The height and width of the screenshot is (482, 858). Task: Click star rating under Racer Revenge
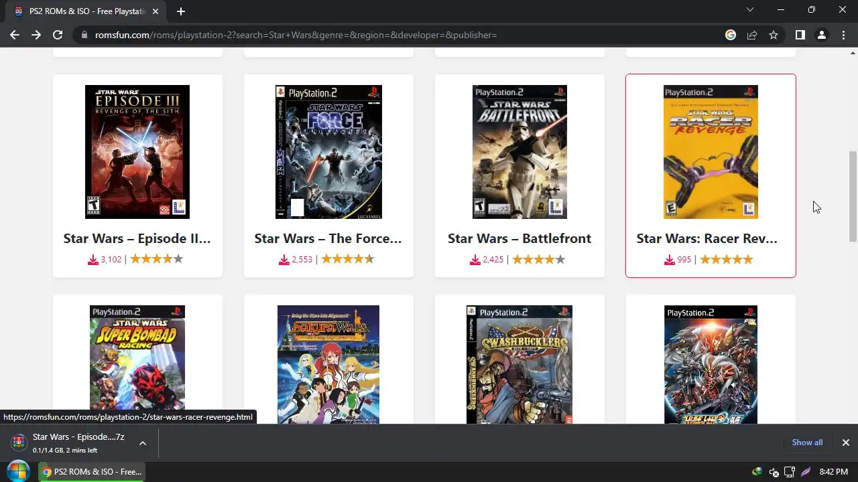click(x=727, y=259)
